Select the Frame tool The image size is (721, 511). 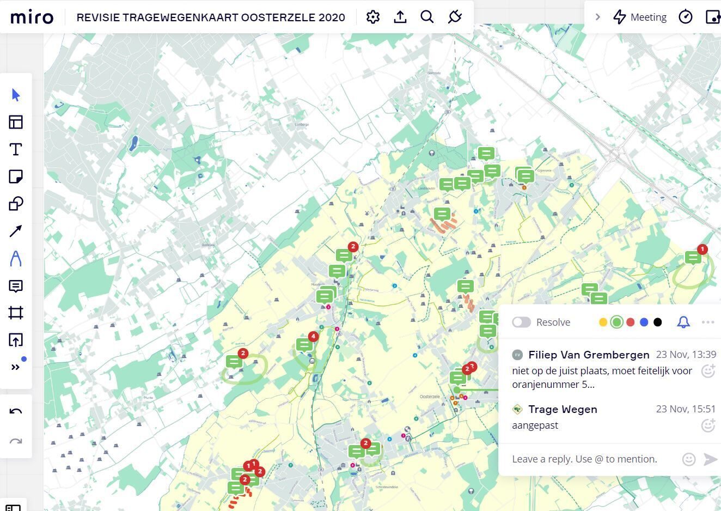tap(16, 313)
